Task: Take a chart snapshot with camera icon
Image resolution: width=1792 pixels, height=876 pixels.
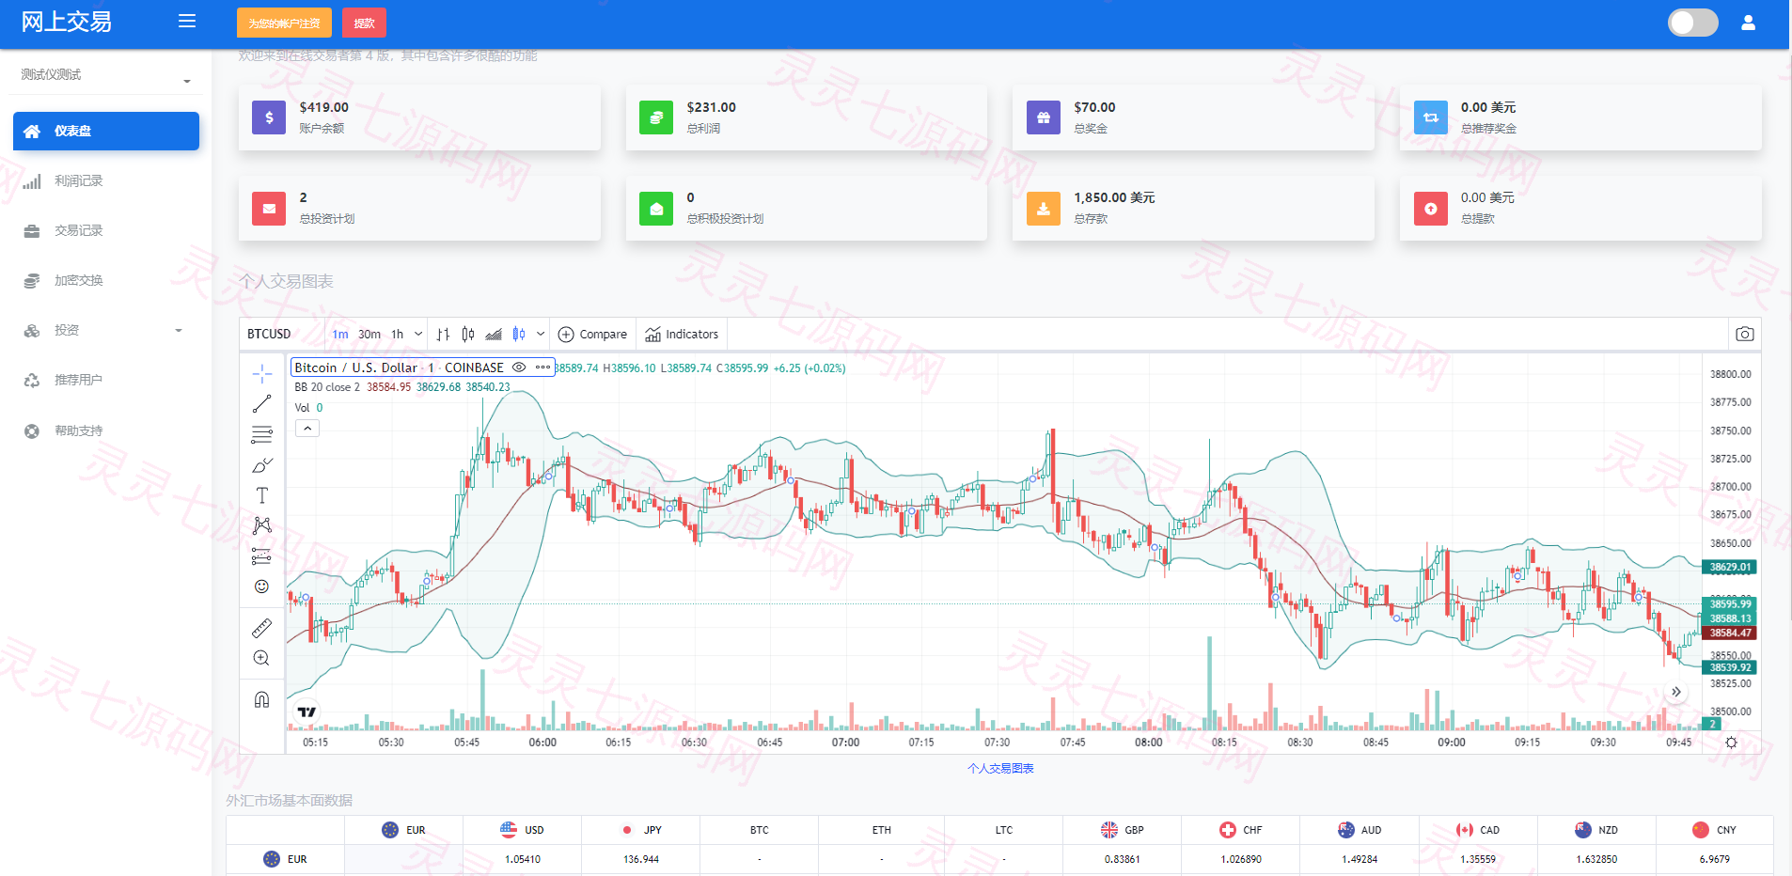Action: [x=1744, y=334]
